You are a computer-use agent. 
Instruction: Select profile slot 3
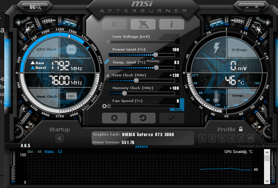tap(221, 138)
